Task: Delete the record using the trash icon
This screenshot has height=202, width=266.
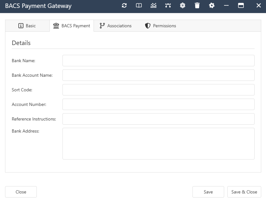Action: 197,5
